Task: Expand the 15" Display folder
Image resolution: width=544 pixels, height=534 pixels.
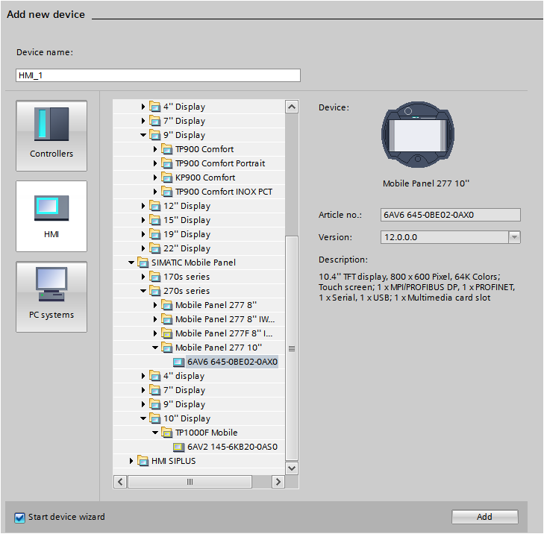Action: 143,220
